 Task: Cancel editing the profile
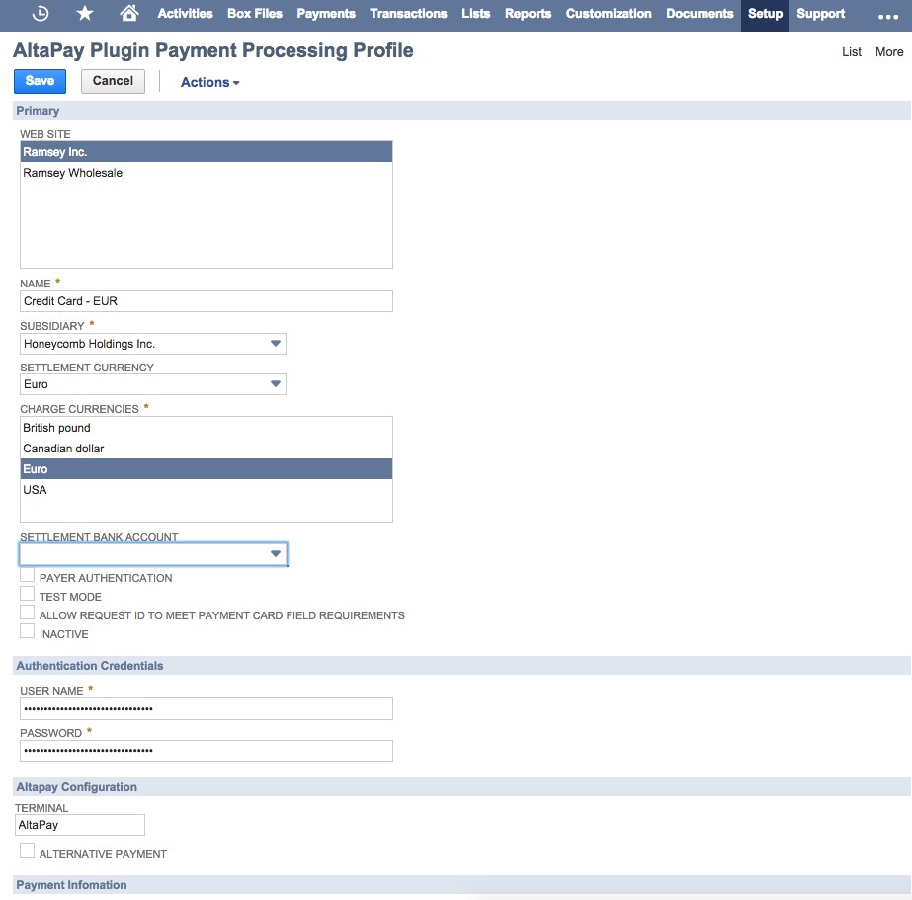point(112,81)
